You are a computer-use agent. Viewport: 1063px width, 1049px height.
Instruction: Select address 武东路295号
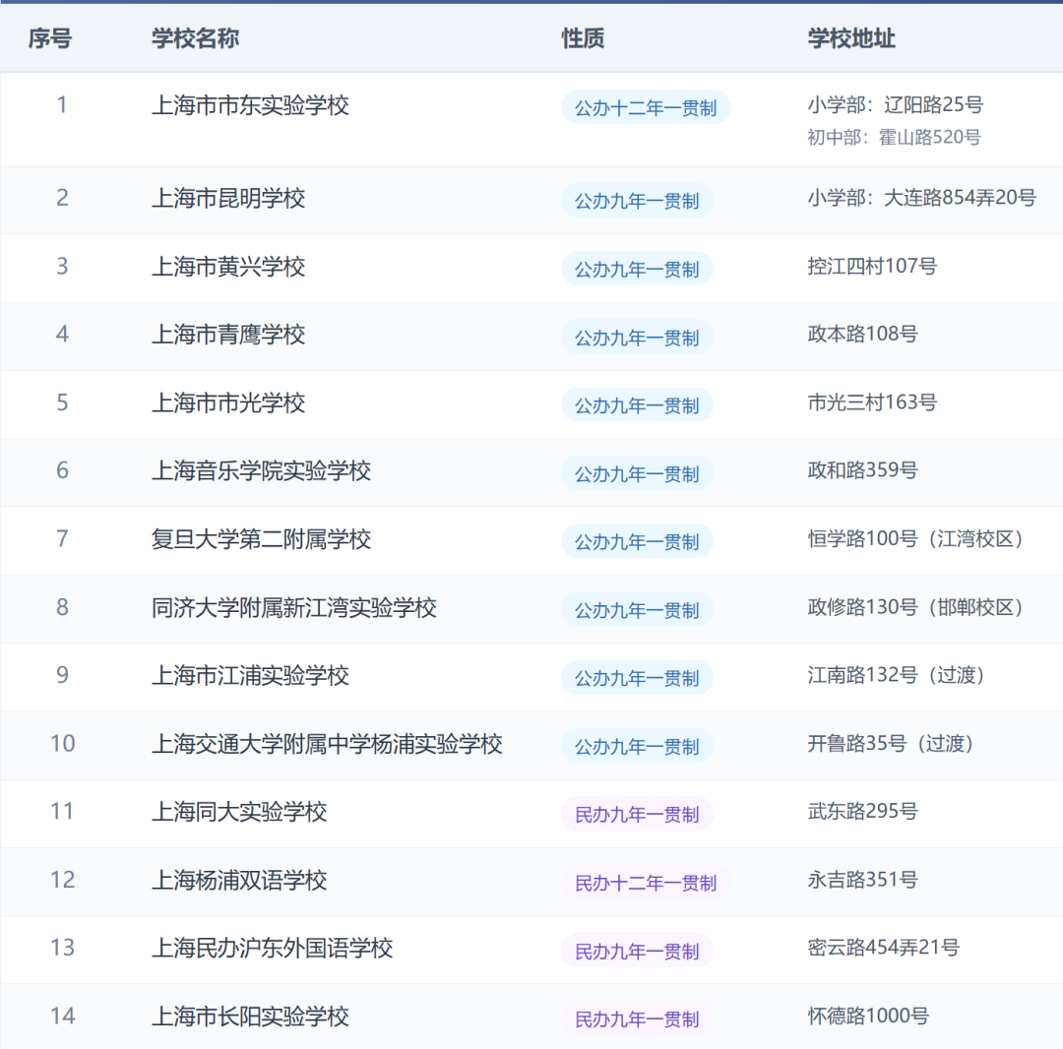click(862, 811)
